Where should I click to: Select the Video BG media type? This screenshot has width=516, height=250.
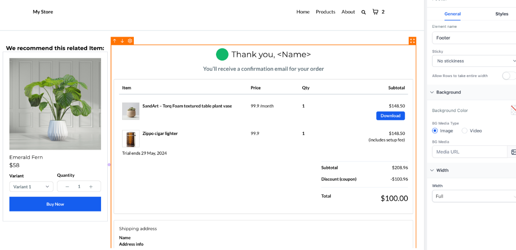pos(464,131)
